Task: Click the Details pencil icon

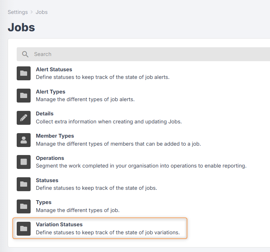Action: pos(24,117)
